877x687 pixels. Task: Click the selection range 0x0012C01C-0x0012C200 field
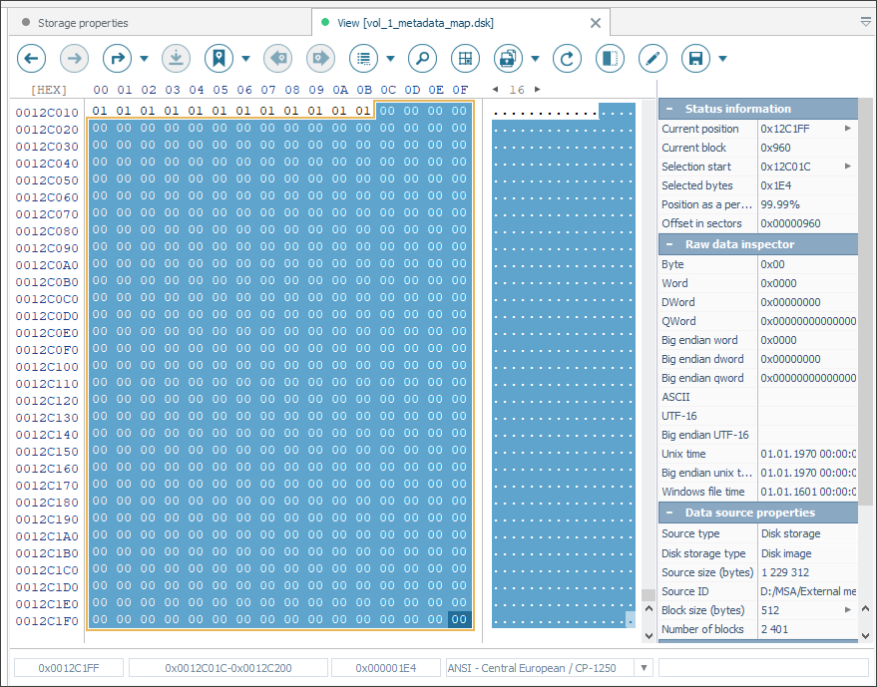[x=228, y=668]
